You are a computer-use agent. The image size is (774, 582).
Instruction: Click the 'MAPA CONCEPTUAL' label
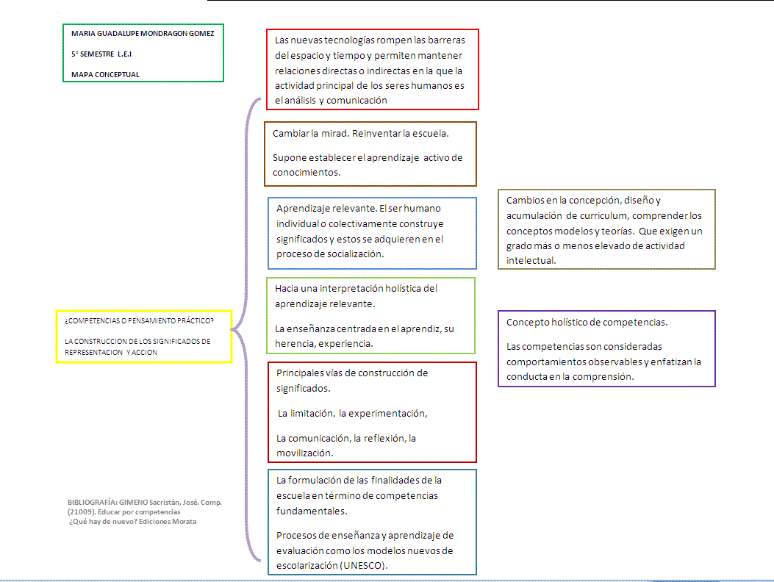(105, 74)
